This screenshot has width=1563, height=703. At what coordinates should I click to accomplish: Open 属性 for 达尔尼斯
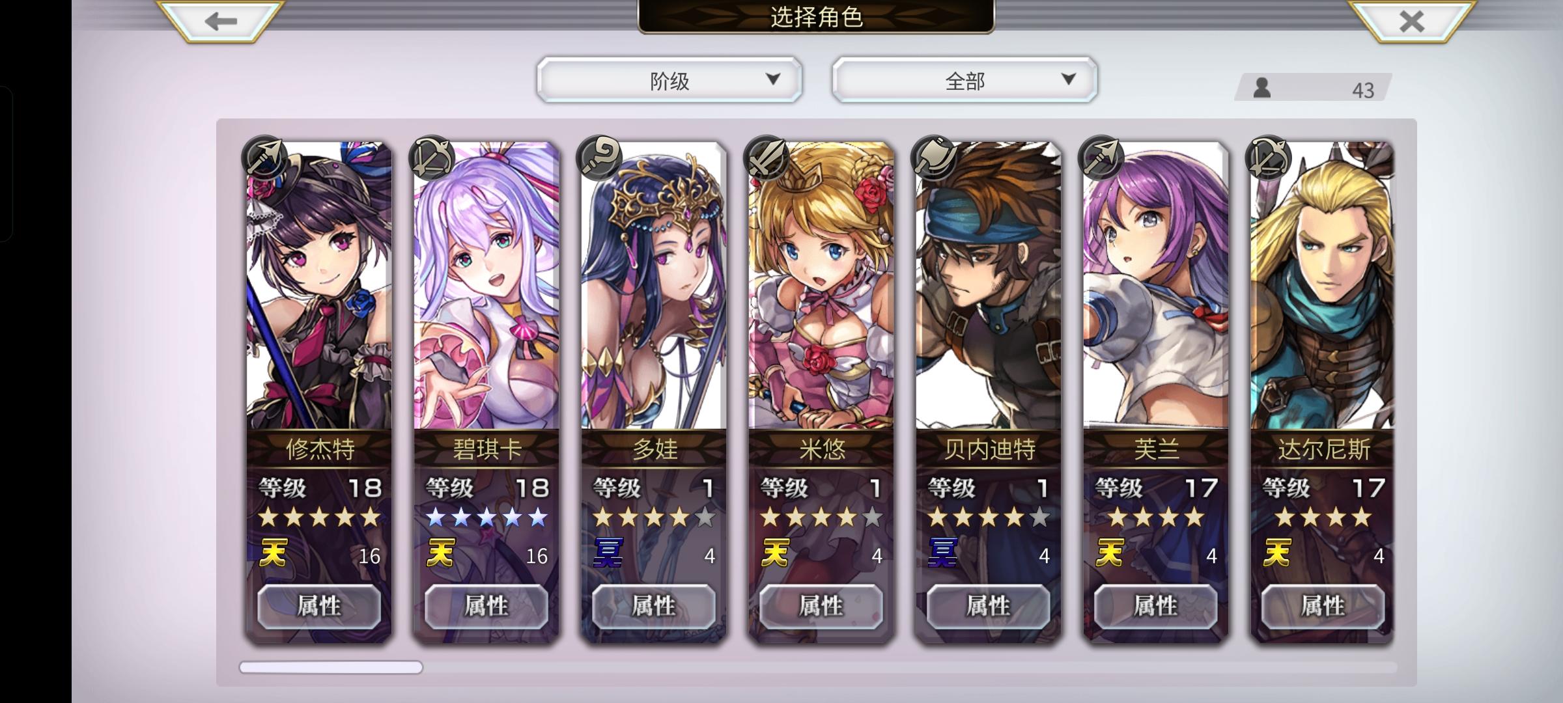pyautogui.click(x=1323, y=606)
